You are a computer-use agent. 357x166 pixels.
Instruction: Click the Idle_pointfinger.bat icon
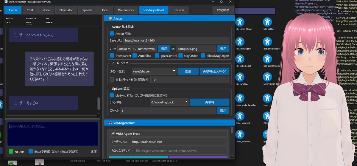click(x=267, y=59)
